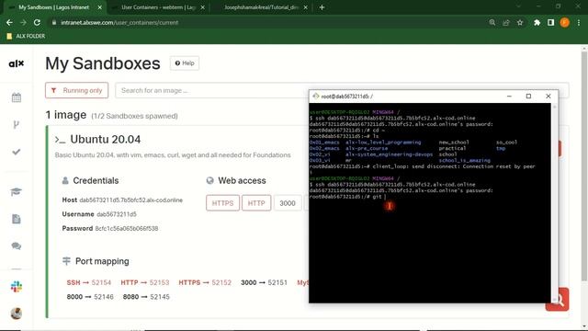Close the User Containers tab

coord(203,7)
